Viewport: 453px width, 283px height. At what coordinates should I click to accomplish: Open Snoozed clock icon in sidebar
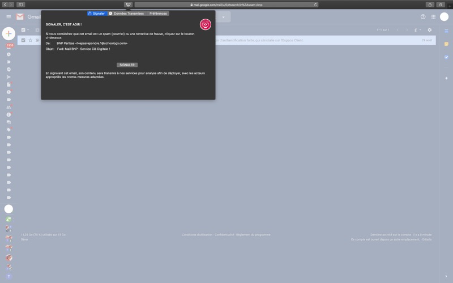click(x=8, y=54)
